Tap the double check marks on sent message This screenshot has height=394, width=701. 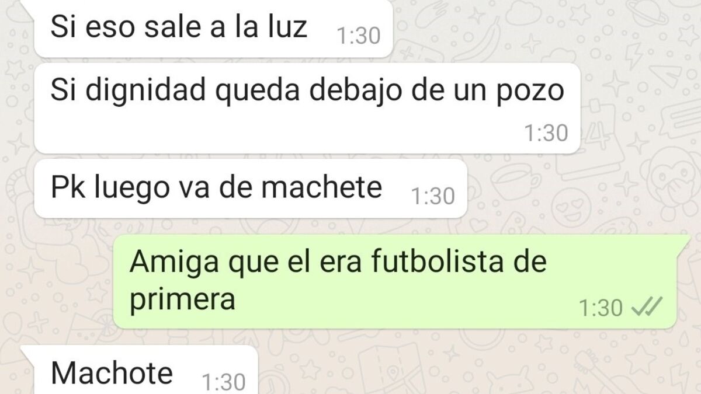coord(648,305)
